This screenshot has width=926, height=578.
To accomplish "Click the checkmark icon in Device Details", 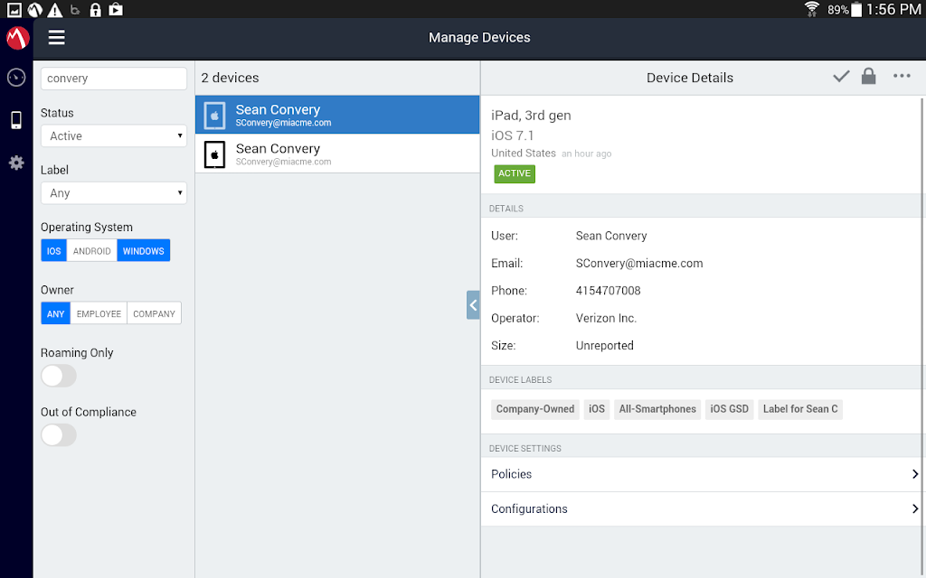I will point(841,77).
